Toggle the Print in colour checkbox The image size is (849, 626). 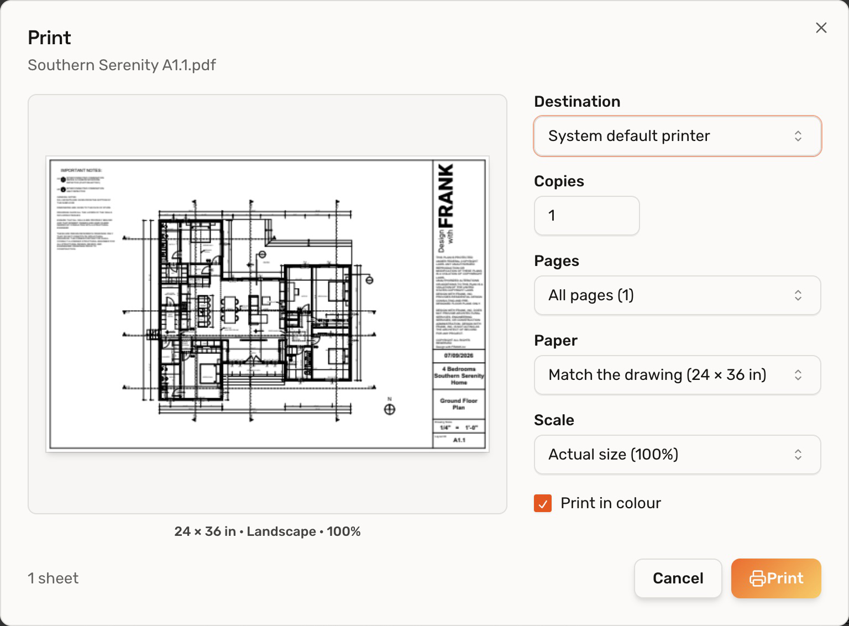point(543,503)
